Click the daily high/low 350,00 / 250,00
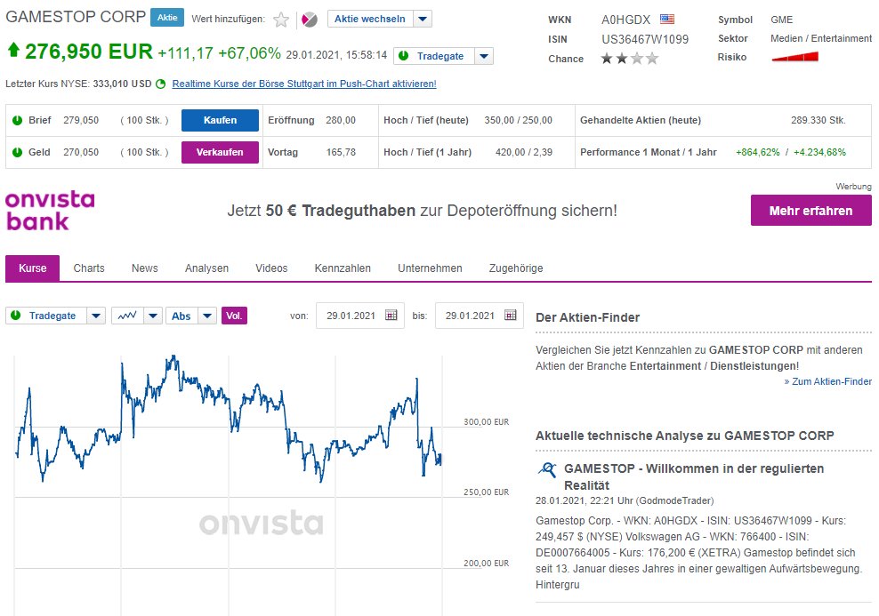 coord(518,120)
